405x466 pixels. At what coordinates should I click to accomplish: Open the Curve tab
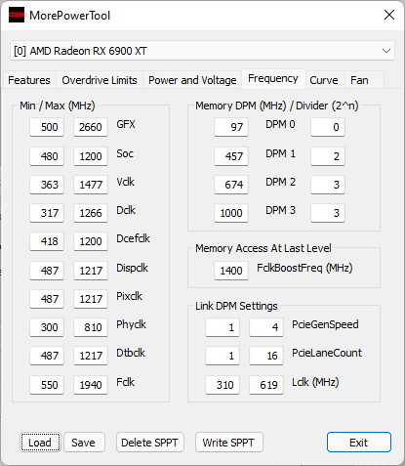324,80
